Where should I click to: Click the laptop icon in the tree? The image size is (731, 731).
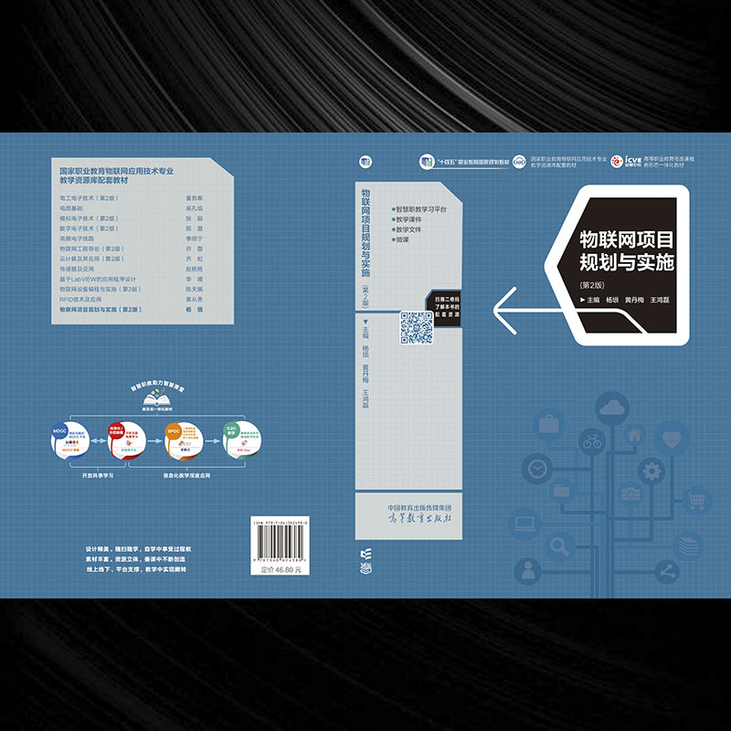524,524
